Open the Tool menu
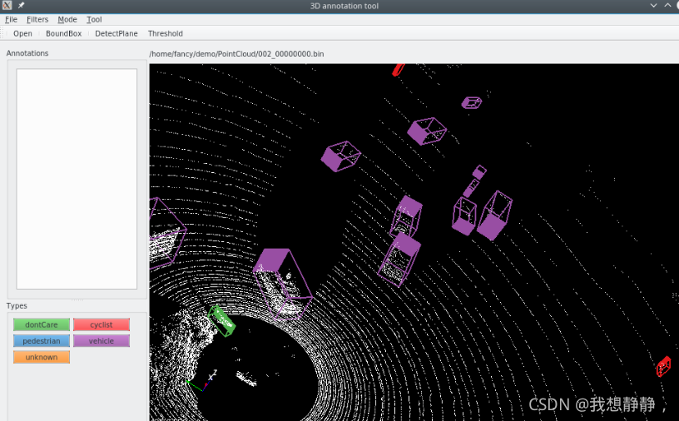Viewport: 679px width, 421px height. coord(94,19)
